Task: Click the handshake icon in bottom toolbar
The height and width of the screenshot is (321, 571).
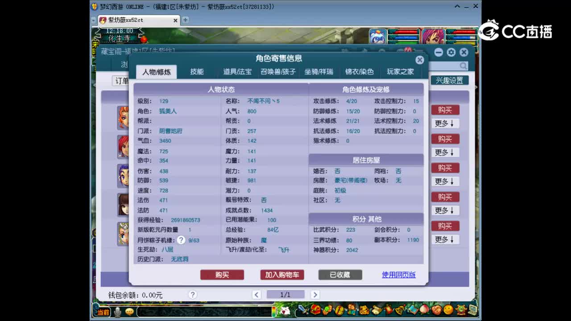Action: coord(437,309)
